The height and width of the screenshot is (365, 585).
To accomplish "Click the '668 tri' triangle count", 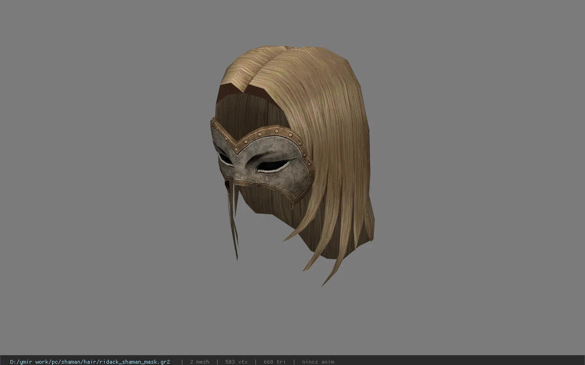I will (x=274, y=362).
